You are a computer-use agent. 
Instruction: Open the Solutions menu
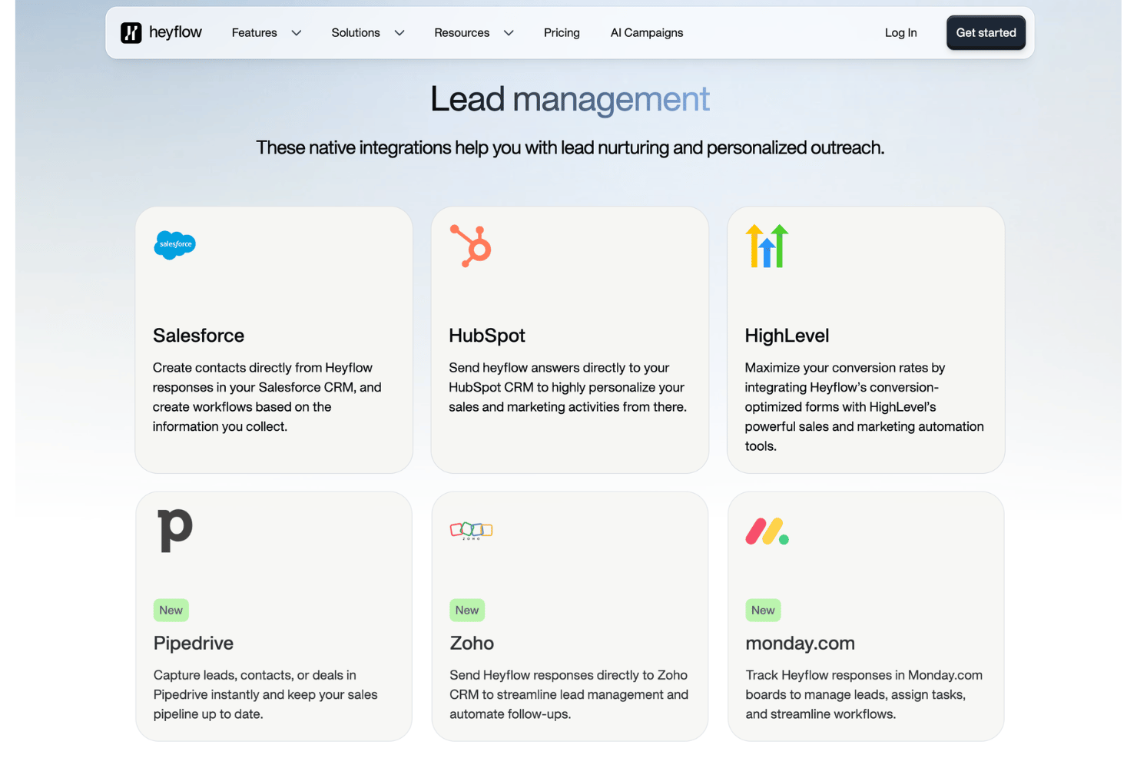click(x=356, y=33)
